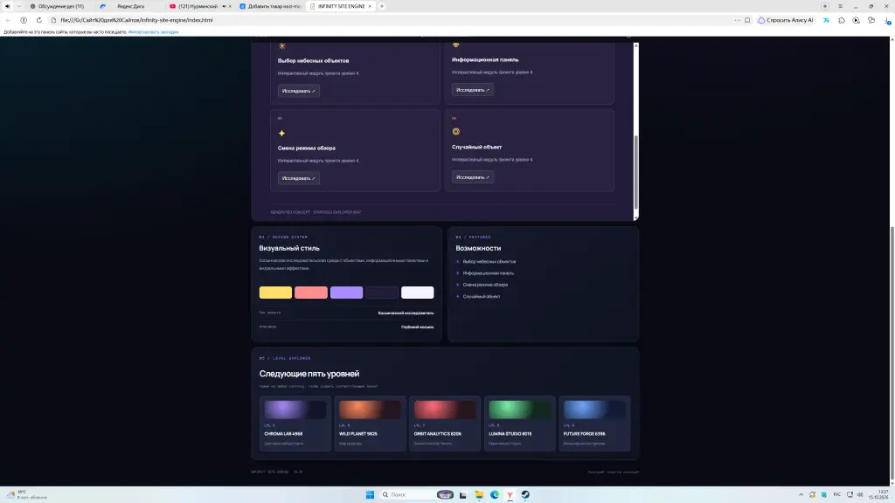
Task: Click 'Исследовать' under 'Выбор небесных объектов'
Action: [299, 91]
